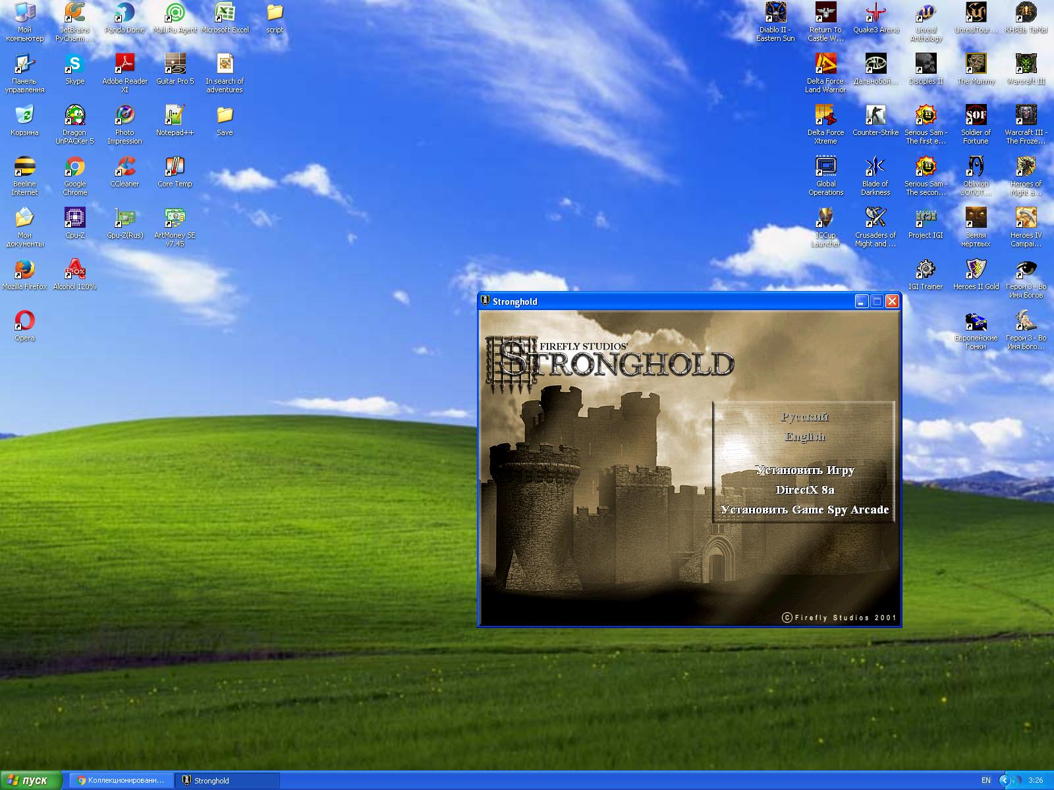The image size is (1054, 790).
Task: Select Панель управления desktop icon
Action: click(x=24, y=73)
